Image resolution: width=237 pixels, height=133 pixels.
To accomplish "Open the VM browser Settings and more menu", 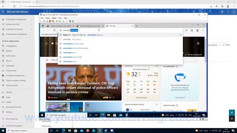I will [203, 30].
